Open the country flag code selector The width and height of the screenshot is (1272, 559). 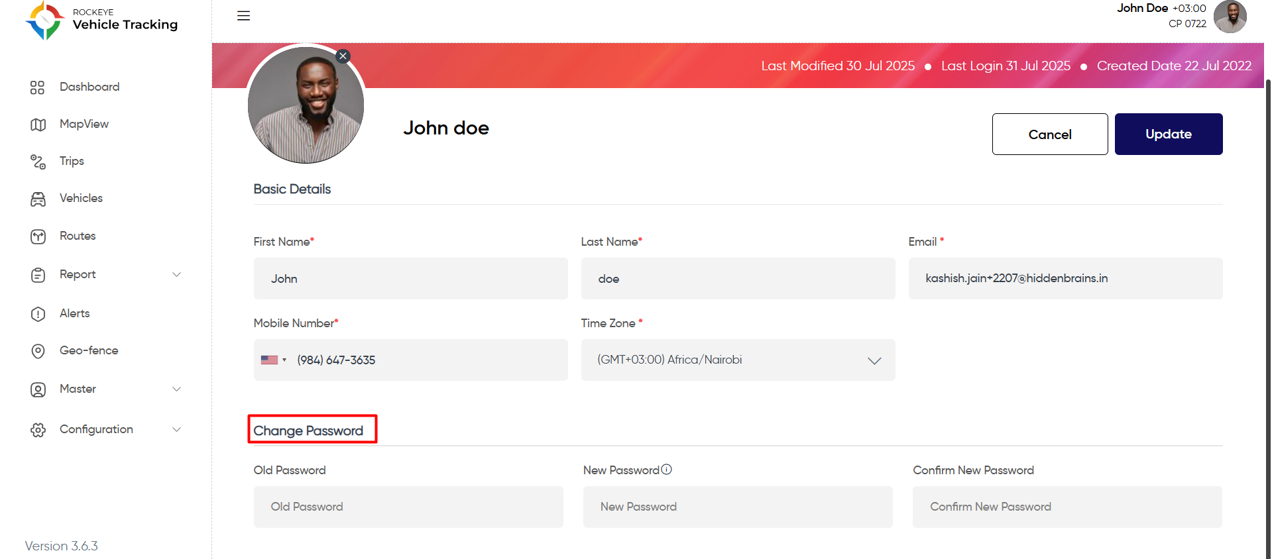coord(273,360)
